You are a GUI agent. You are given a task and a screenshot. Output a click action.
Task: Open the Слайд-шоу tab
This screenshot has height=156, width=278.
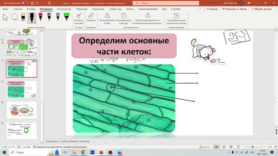tap(115, 9)
